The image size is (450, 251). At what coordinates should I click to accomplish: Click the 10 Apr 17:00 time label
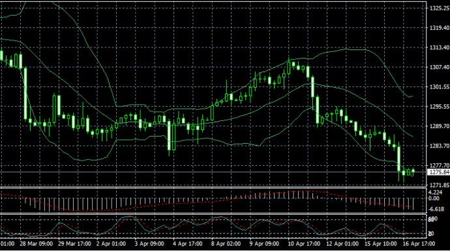pyautogui.click(x=304, y=244)
